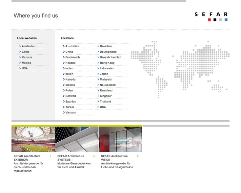
Task: Click green arrow beside SYSTEMS teaser
Action: click(x=94, y=156)
